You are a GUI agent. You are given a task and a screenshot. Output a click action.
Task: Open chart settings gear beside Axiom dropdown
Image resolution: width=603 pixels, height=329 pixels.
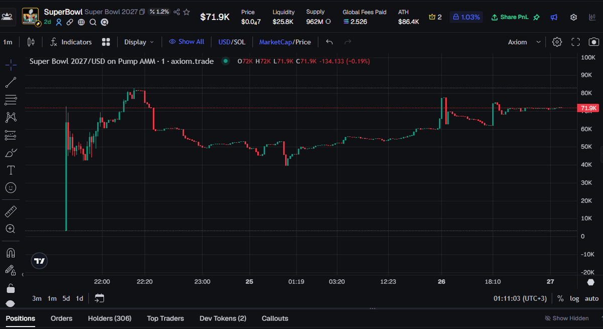point(557,42)
